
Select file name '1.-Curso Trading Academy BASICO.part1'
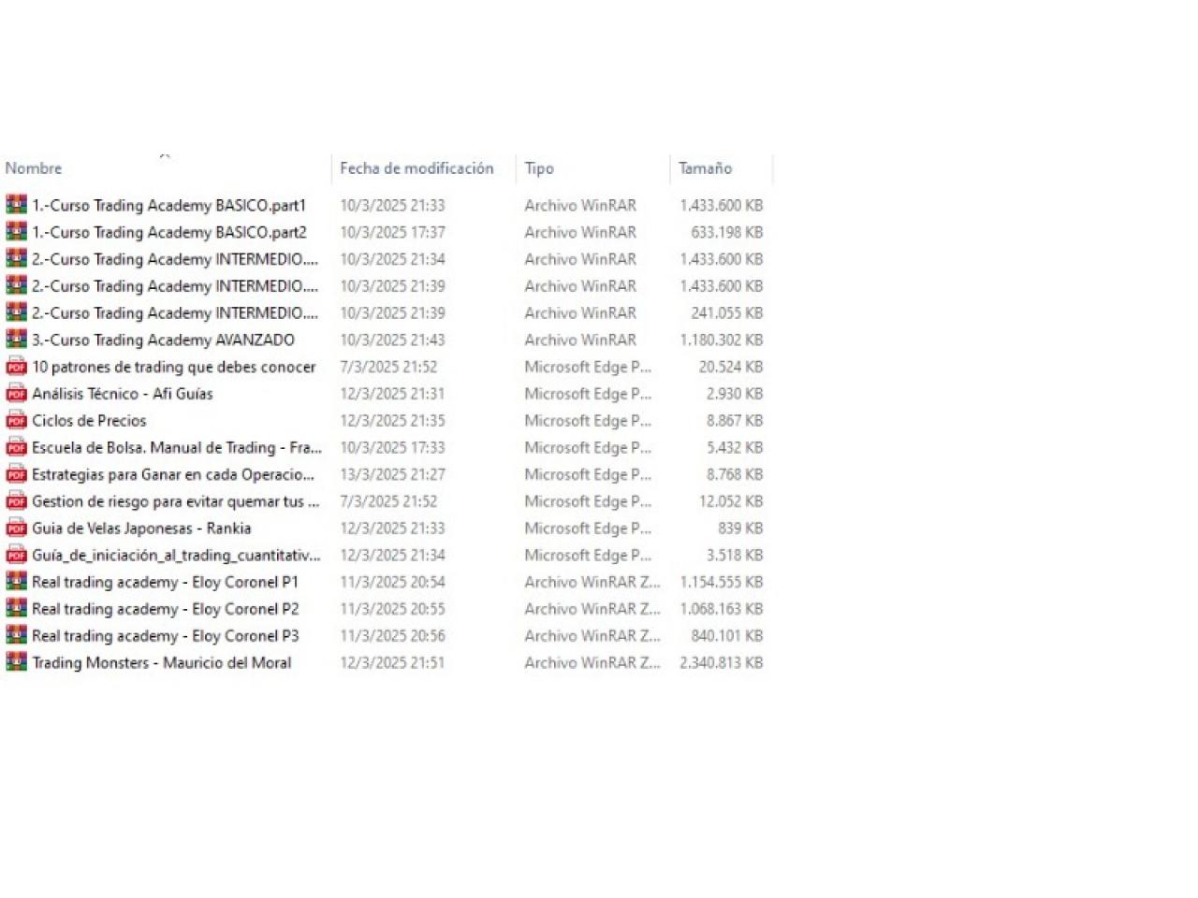pyautogui.click(x=169, y=205)
